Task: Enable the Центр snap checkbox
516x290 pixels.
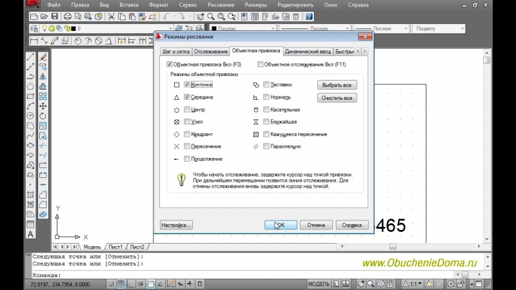Action: tap(187, 110)
